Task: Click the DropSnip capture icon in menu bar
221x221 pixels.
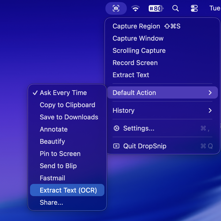Action: (116, 8)
